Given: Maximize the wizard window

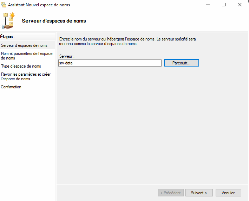Looking at the screenshot, I should [x=224, y=5].
